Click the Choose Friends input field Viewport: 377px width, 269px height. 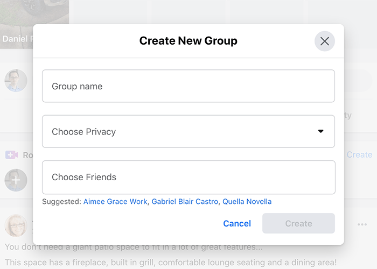coord(188,177)
